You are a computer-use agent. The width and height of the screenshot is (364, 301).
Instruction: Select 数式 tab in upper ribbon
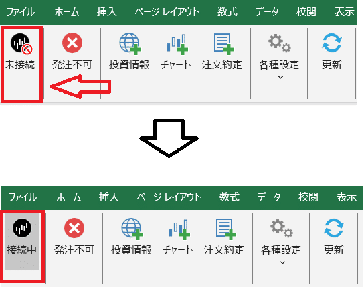coord(227,11)
